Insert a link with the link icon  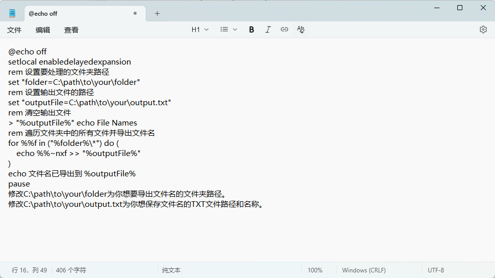(284, 29)
